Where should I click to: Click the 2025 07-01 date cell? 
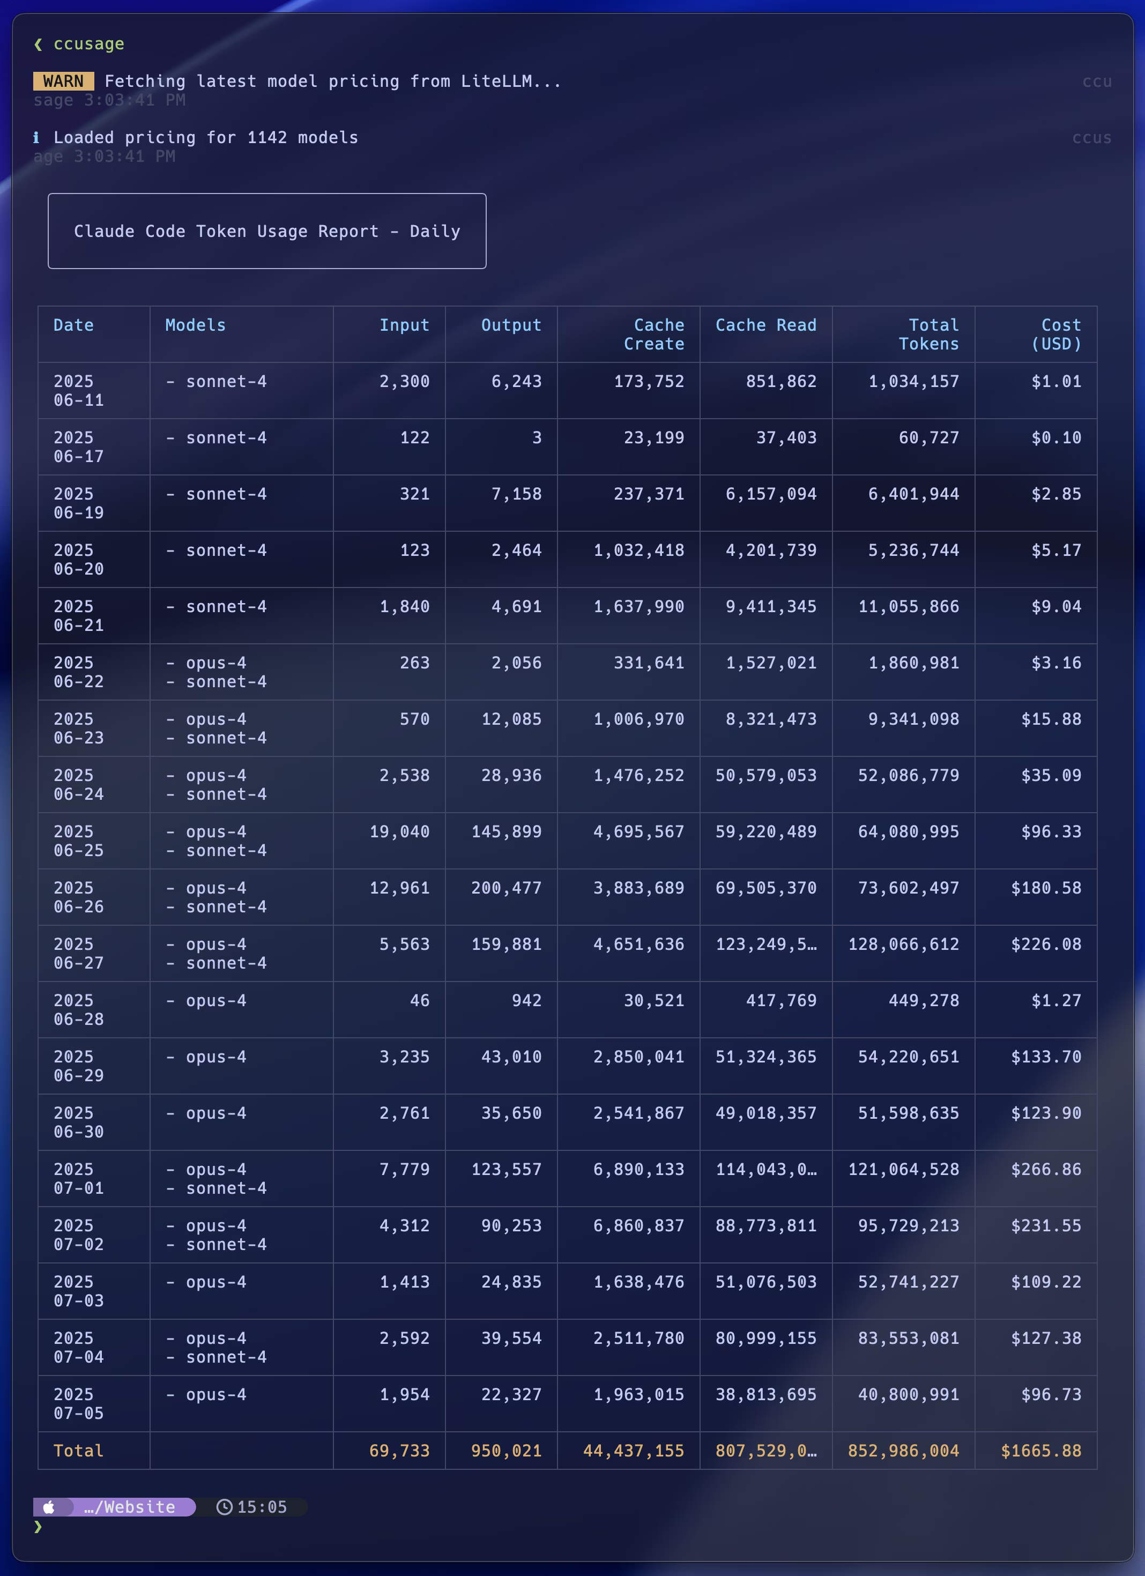click(x=78, y=1179)
